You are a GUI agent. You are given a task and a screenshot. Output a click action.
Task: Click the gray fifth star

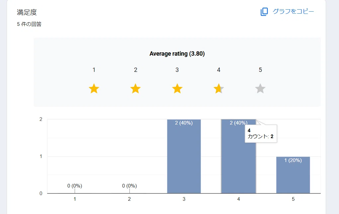click(260, 88)
